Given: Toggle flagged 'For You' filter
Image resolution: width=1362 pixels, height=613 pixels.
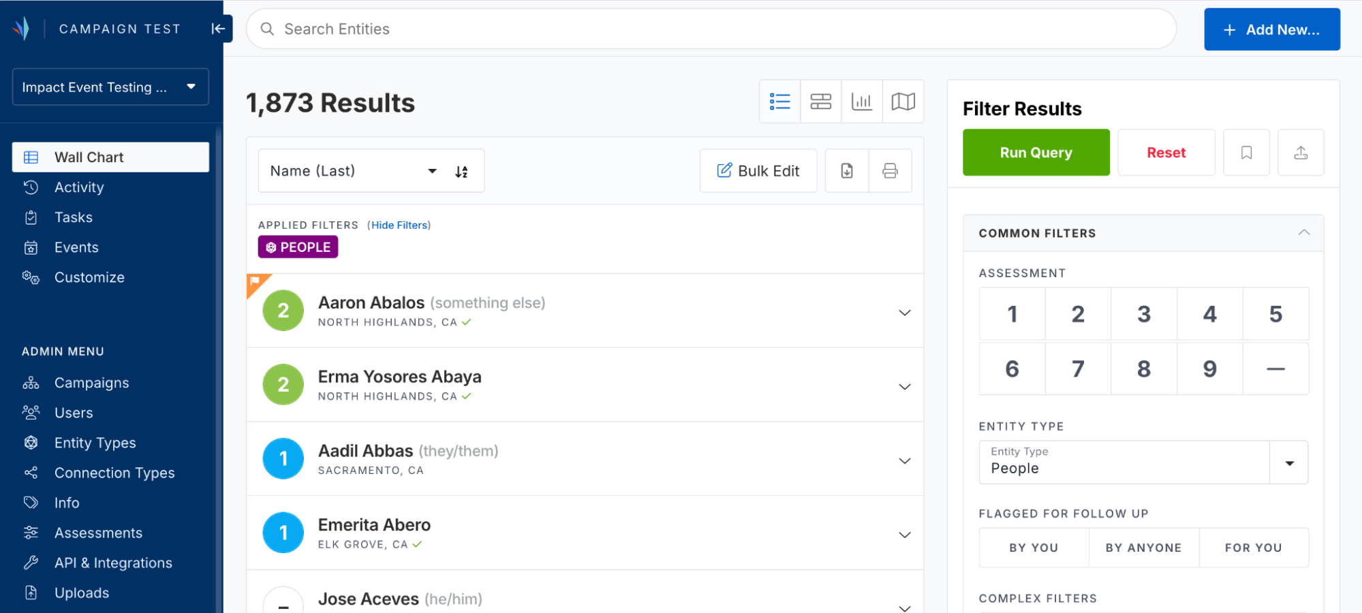Looking at the screenshot, I should (x=1252, y=548).
